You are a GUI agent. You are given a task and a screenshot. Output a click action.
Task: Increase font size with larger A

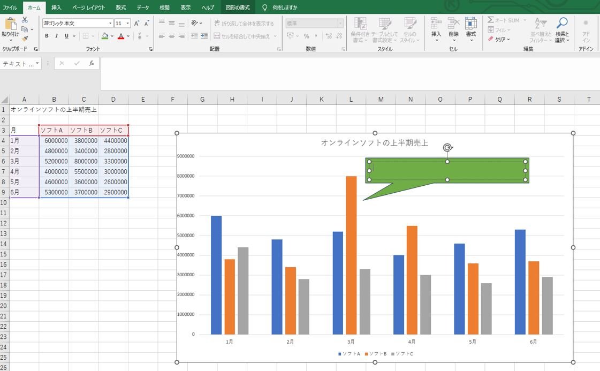pyautogui.click(x=136, y=24)
